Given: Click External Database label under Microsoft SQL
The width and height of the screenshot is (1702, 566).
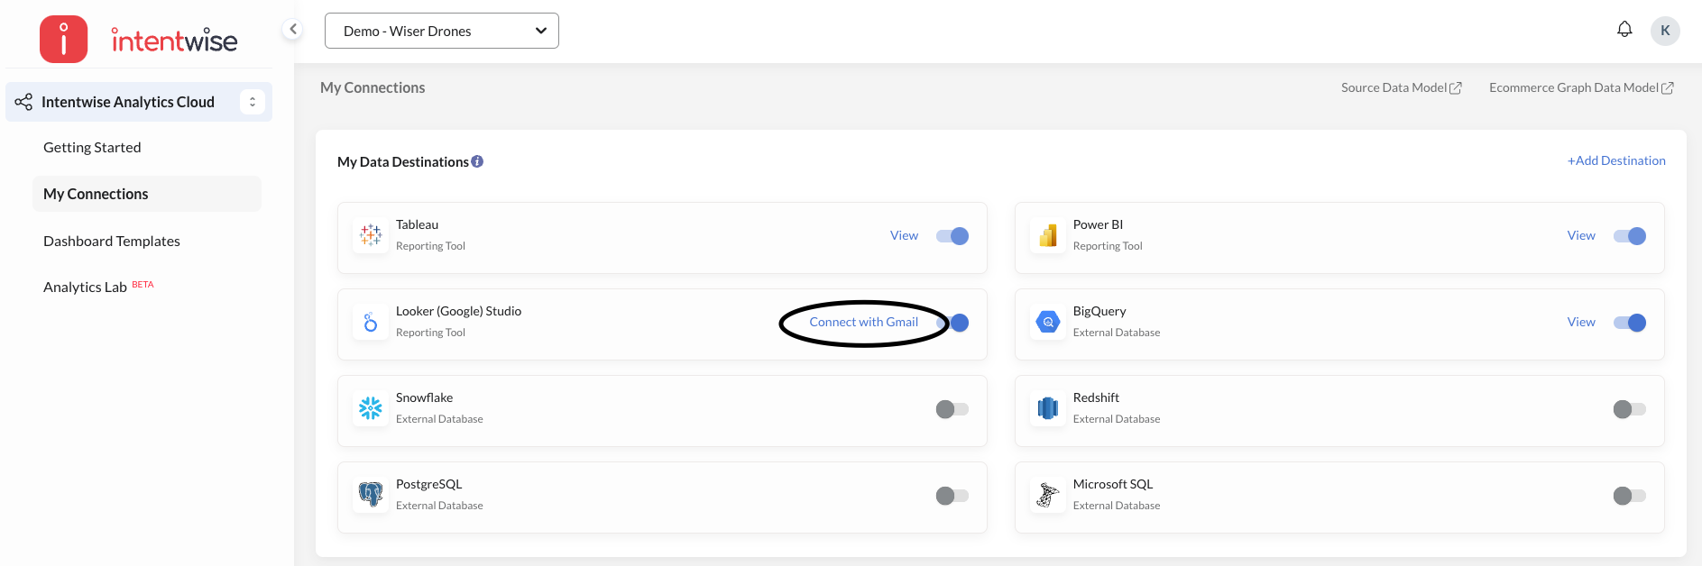Looking at the screenshot, I should (x=1117, y=506).
